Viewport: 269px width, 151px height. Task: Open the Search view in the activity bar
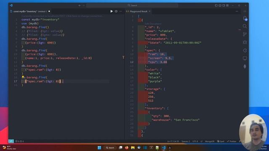(245, 26)
